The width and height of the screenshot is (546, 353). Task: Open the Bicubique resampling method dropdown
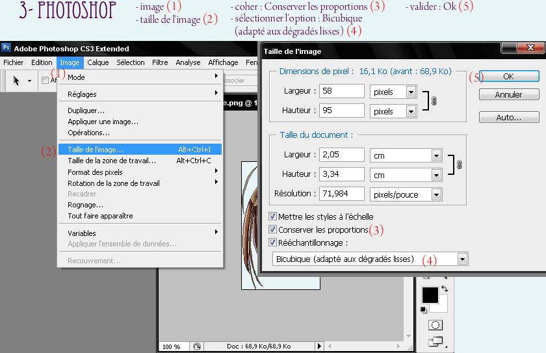[462, 259]
